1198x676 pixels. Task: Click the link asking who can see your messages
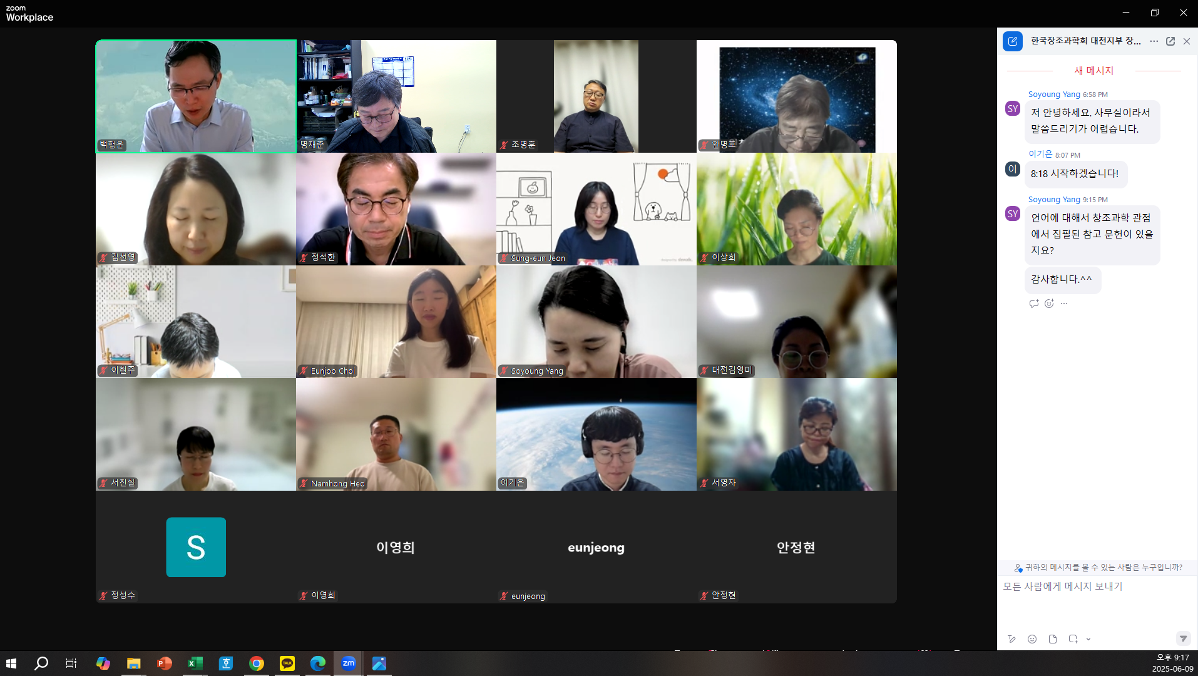[1098, 568]
